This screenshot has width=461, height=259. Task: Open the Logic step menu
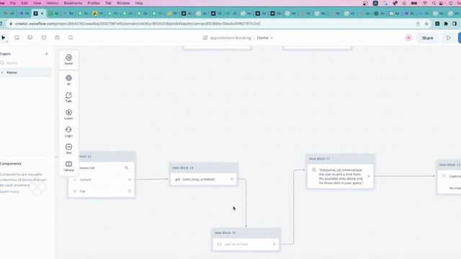(68, 132)
